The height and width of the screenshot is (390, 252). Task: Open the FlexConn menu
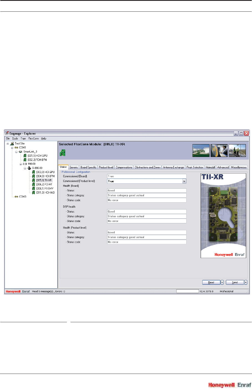pos(34,138)
